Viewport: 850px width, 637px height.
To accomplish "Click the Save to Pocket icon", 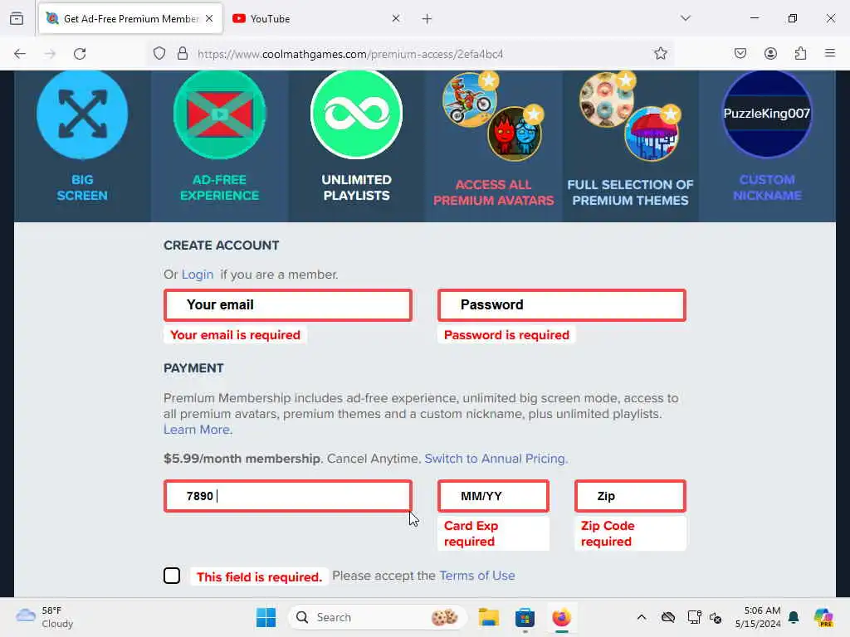I will pos(740,53).
